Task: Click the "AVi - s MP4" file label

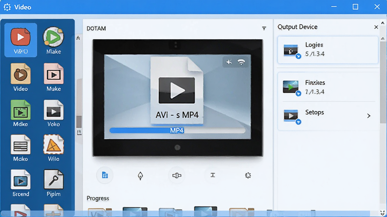Action: [177, 115]
